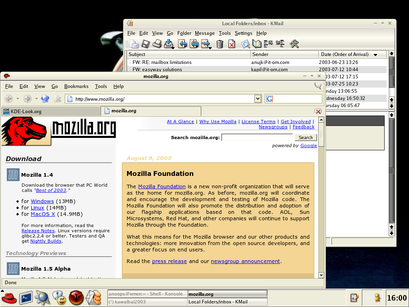The width and height of the screenshot is (409, 307).
Task: Click the Stop loading icon in browser
Action: (x=58, y=99)
